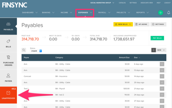Screen dimensions: 172x108
Task: Go to Bills in the sidebar
Action: click(x=8, y=43)
